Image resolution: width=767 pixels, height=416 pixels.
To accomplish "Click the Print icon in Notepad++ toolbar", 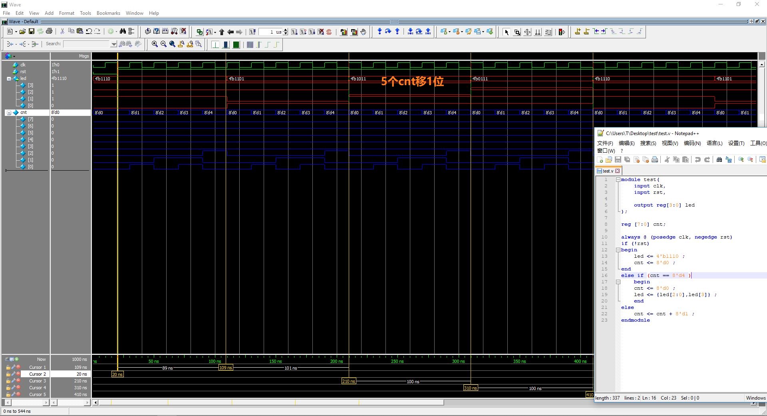I will click(655, 159).
